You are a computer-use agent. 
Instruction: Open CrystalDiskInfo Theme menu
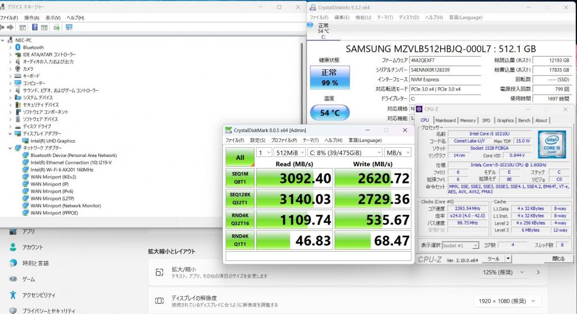click(x=385, y=17)
